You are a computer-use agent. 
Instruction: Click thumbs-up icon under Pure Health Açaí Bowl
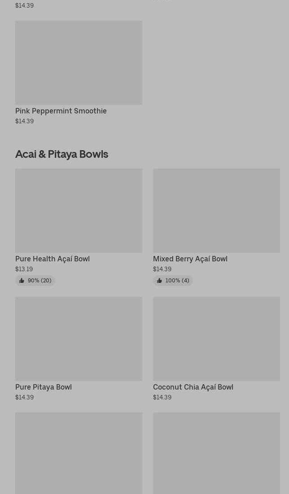pyautogui.click(x=22, y=281)
